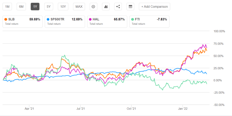The height and width of the screenshot is (116, 232).
Task: Click the green FTI color dot
Action: [x=133, y=19]
